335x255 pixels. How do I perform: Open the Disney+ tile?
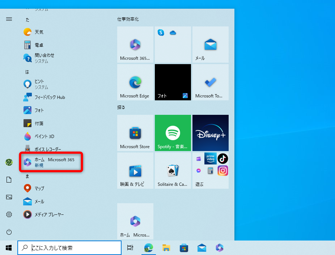(x=211, y=133)
